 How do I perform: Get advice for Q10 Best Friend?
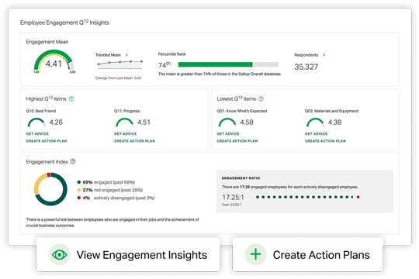pos(37,134)
